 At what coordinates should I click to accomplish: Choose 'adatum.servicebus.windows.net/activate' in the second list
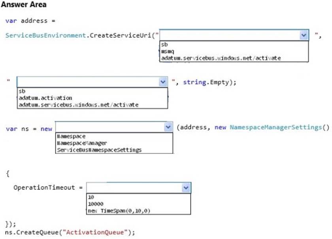pos(79,105)
